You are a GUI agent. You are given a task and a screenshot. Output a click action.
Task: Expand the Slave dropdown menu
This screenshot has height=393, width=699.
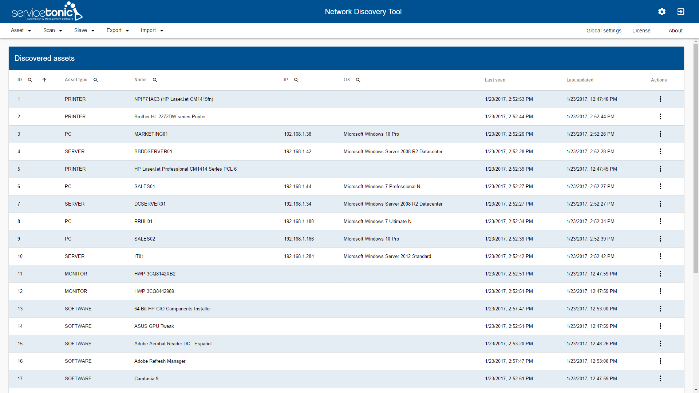coord(84,31)
